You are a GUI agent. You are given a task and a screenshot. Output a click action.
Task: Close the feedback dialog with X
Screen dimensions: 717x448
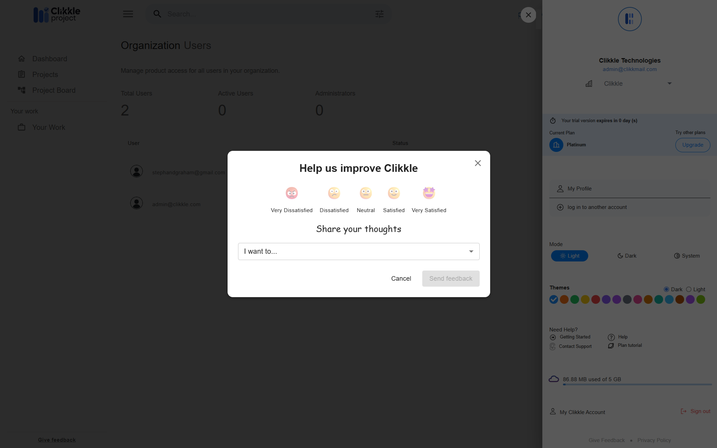(478, 163)
